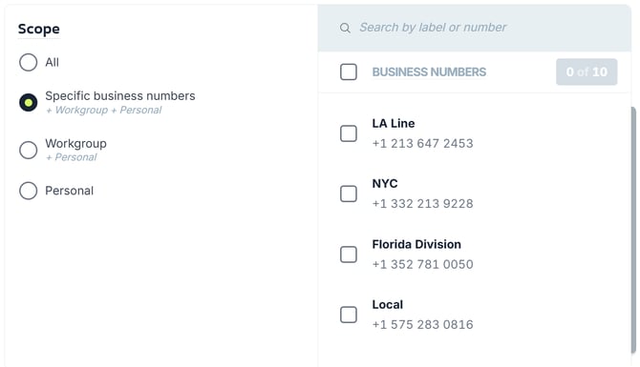The image size is (640, 367).
Task: Click the BUSINESS NUMBERS header label
Action: click(x=429, y=72)
